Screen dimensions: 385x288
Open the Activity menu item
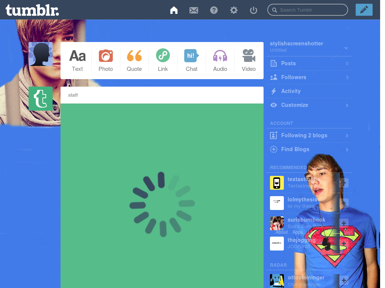(309, 91)
